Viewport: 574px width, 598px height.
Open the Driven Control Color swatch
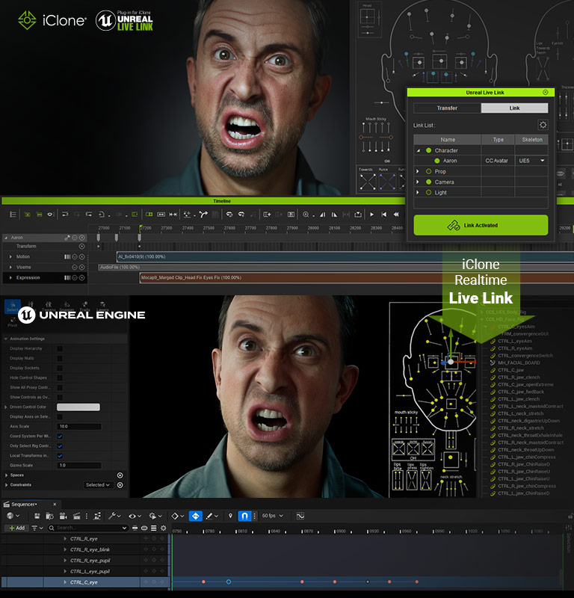pyautogui.click(x=78, y=407)
